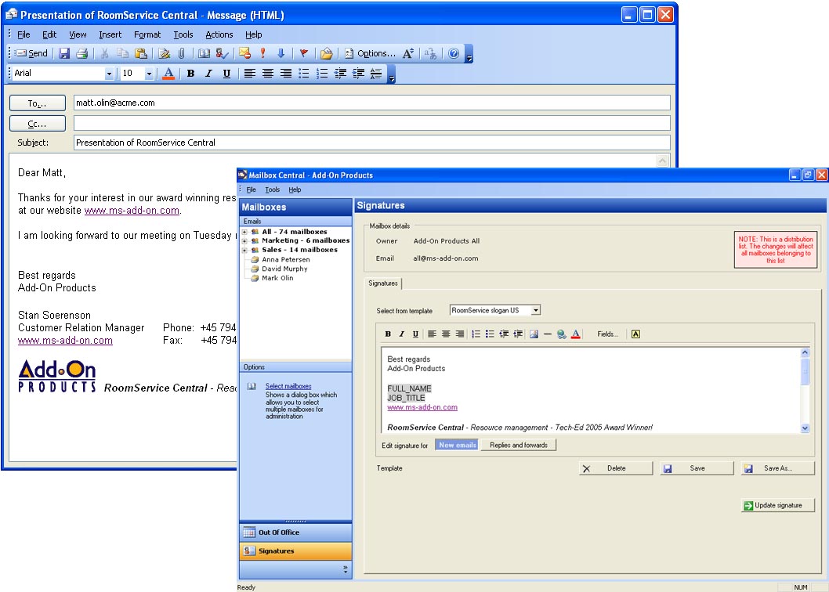Expand the Marketing - 6 mailboxes tree node
Image resolution: width=829 pixels, height=592 pixels.
pyautogui.click(x=244, y=241)
